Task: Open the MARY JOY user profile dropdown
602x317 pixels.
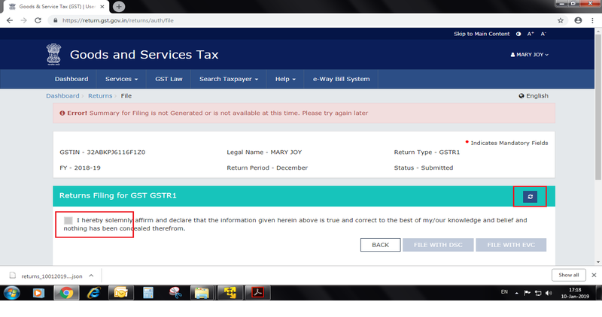Action: click(x=530, y=55)
